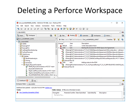The height and width of the screenshot is (103, 138).
Task: Close the Dashboard tab with the red X
Action: tap(27, 81)
